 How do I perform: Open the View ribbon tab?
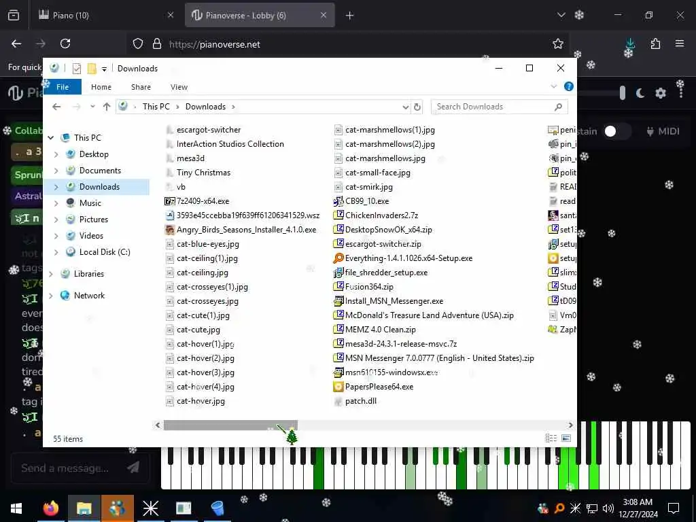tap(179, 87)
